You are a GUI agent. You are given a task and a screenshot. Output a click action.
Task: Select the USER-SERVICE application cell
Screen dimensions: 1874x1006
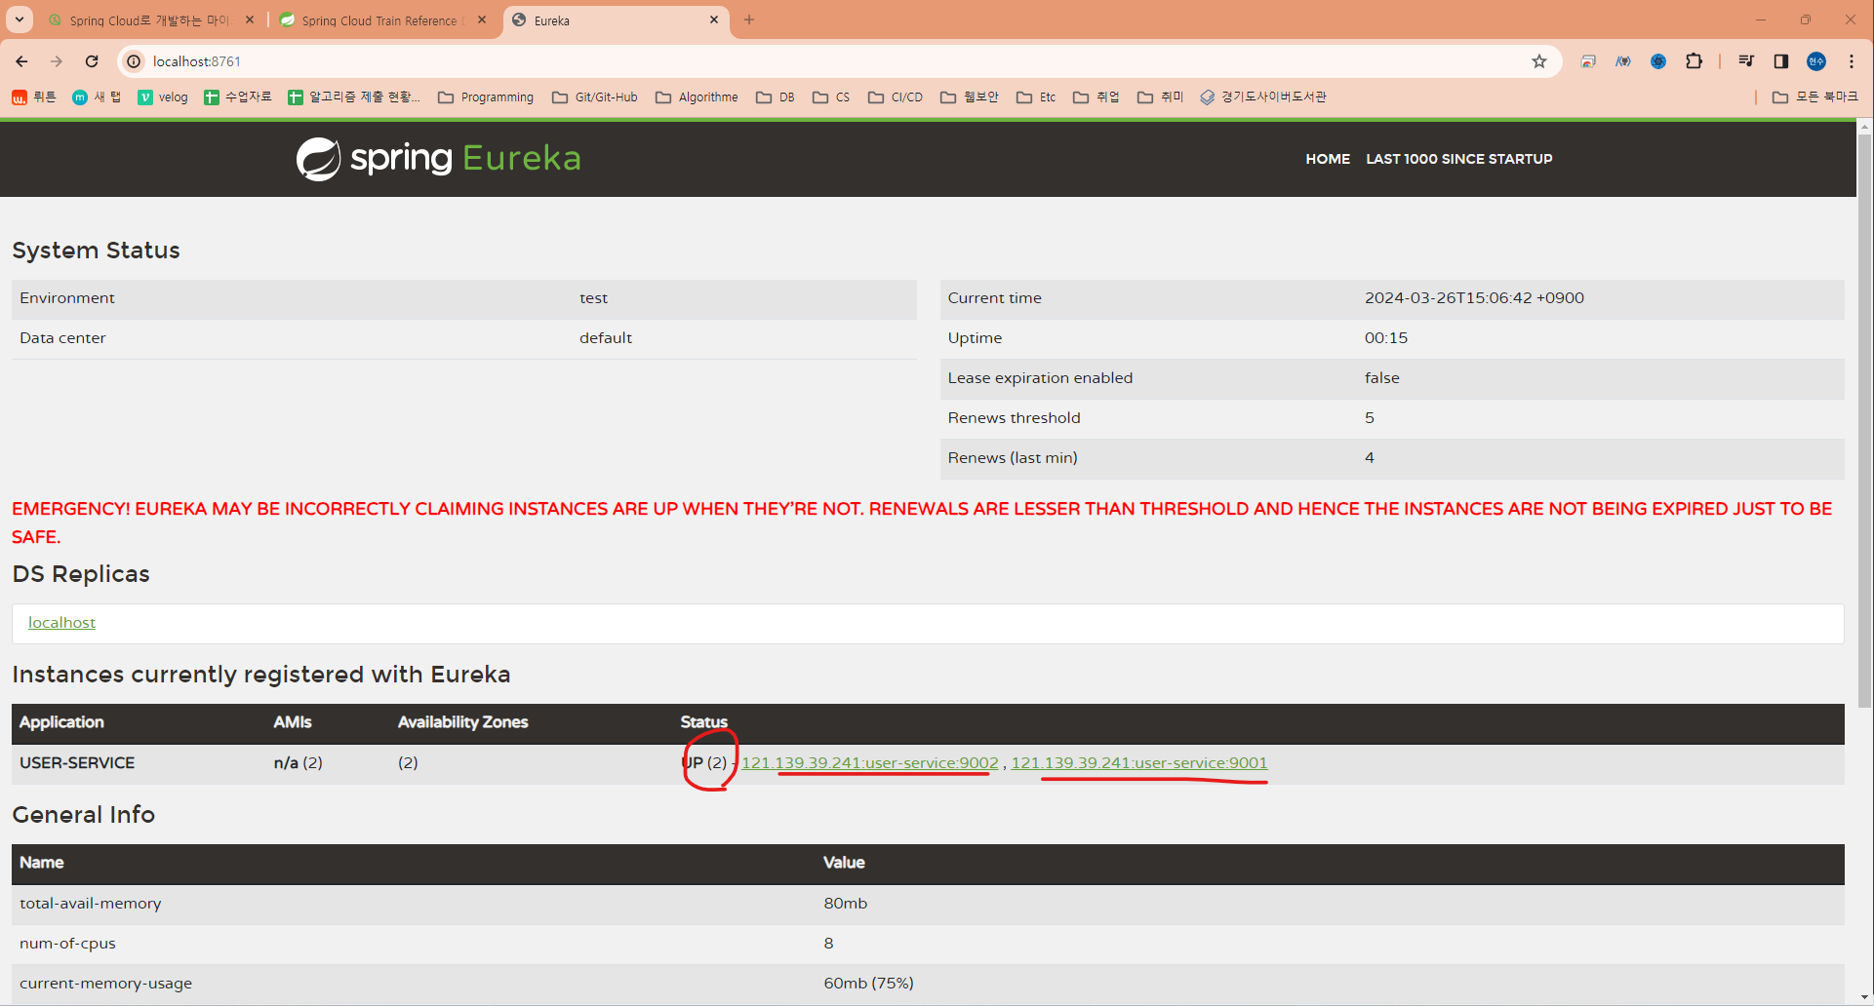(77, 763)
